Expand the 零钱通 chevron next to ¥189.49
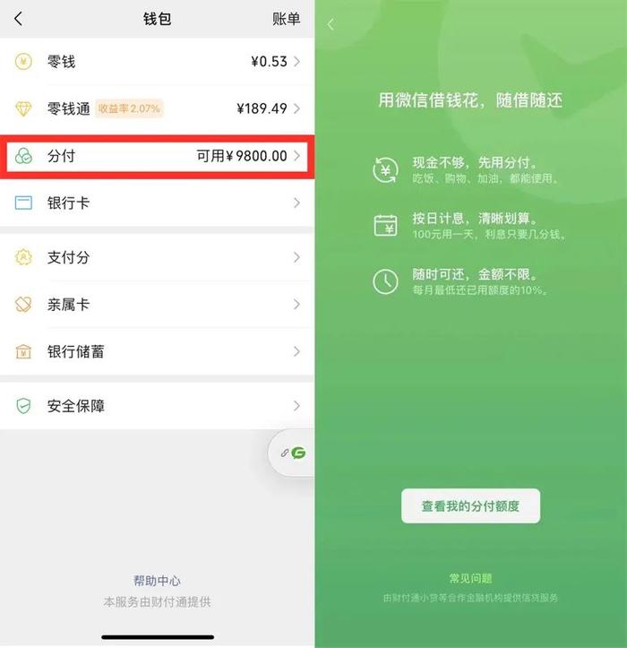Image resolution: width=627 pixels, height=648 pixels. [x=297, y=108]
